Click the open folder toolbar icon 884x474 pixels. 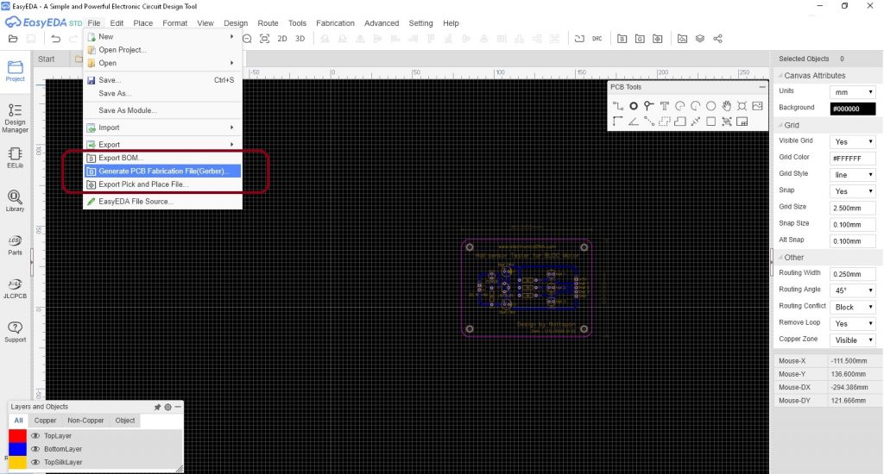point(13,39)
